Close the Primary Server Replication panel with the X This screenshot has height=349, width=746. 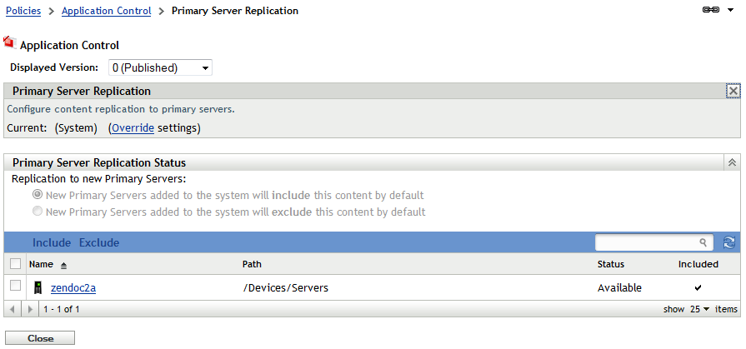(x=733, y=91)
